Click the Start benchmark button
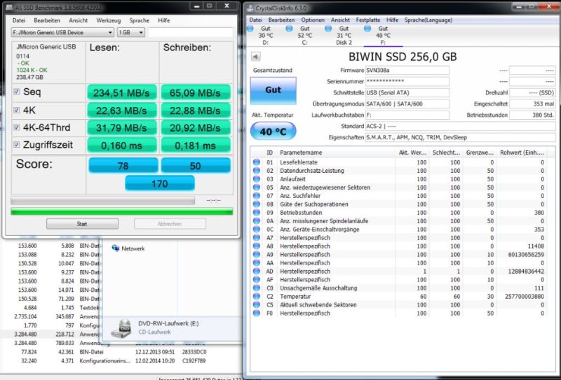561x380 pixels. coord(82,224)
